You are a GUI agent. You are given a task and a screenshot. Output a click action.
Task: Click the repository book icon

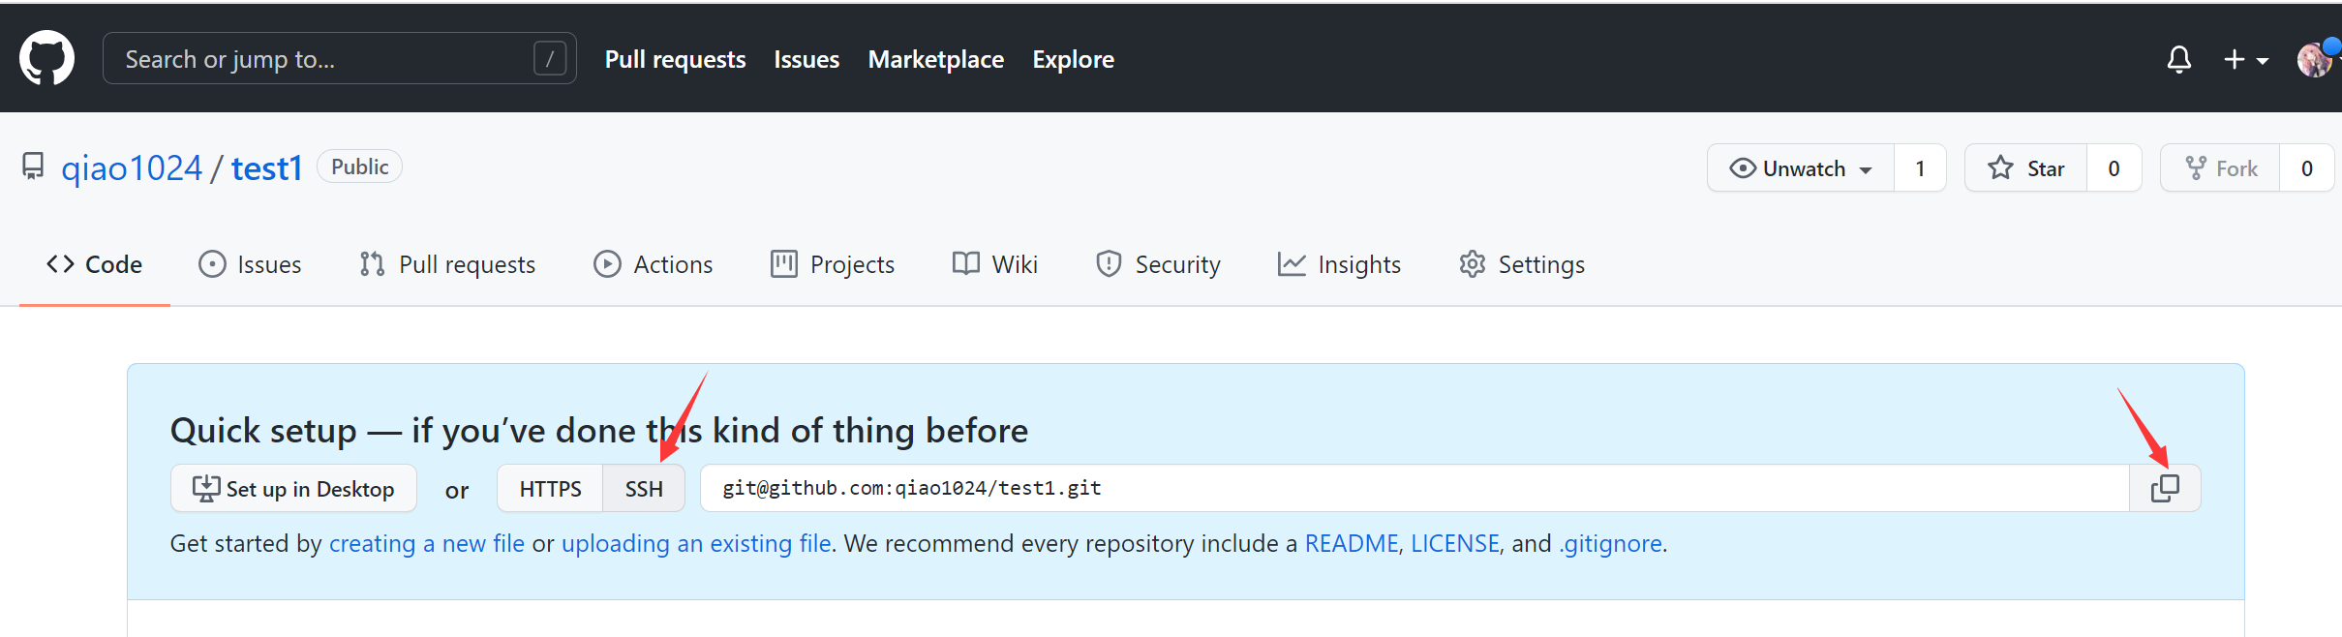[x=33, y=167]
